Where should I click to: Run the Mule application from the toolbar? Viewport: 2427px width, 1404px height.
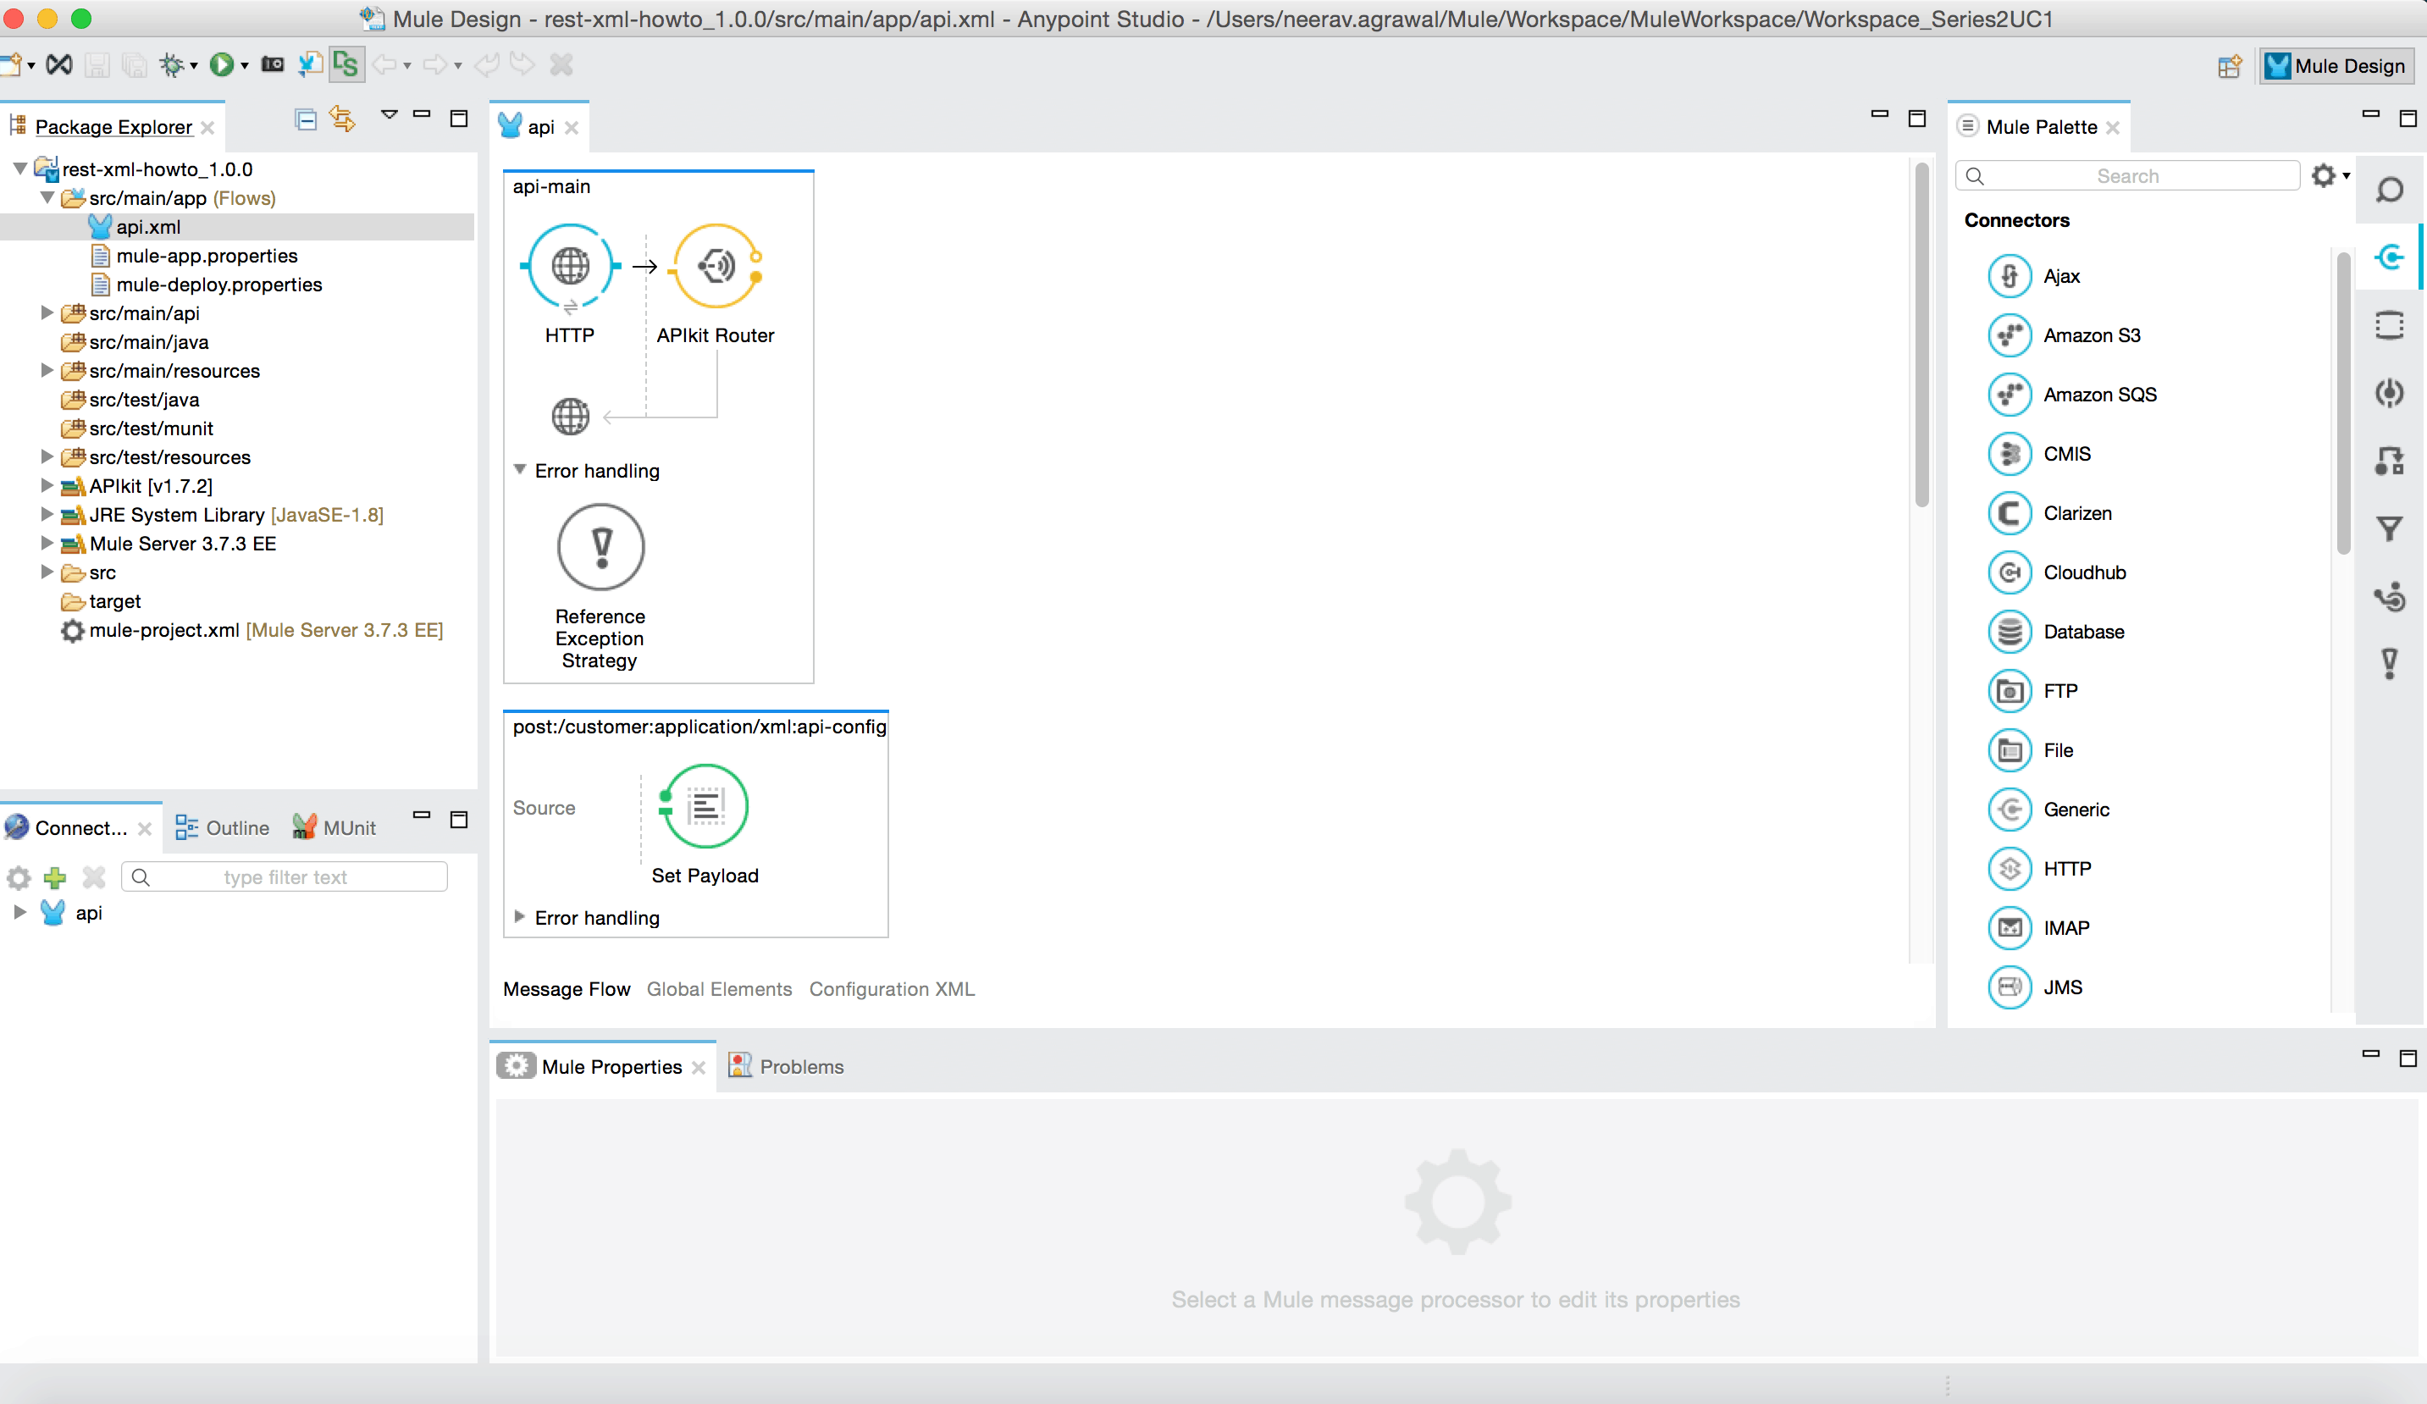[x=224, y=64]
